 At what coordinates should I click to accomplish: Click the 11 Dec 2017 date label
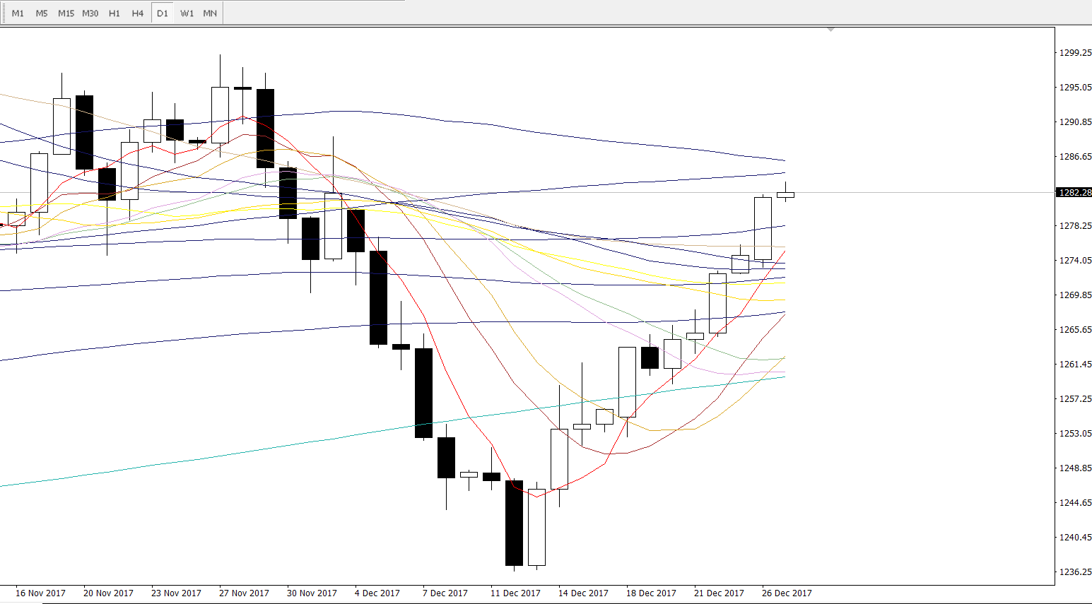[x=515, y=593]
